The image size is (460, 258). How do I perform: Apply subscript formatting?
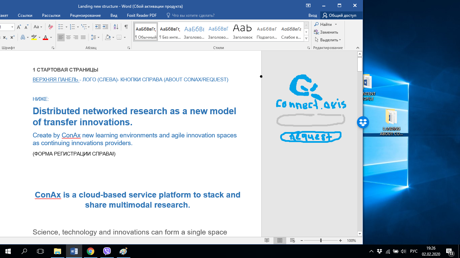click(5, 37)
